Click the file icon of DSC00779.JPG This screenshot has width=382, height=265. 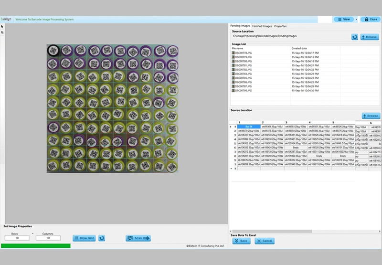233,57
